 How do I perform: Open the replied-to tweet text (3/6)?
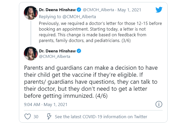point(100,32)
